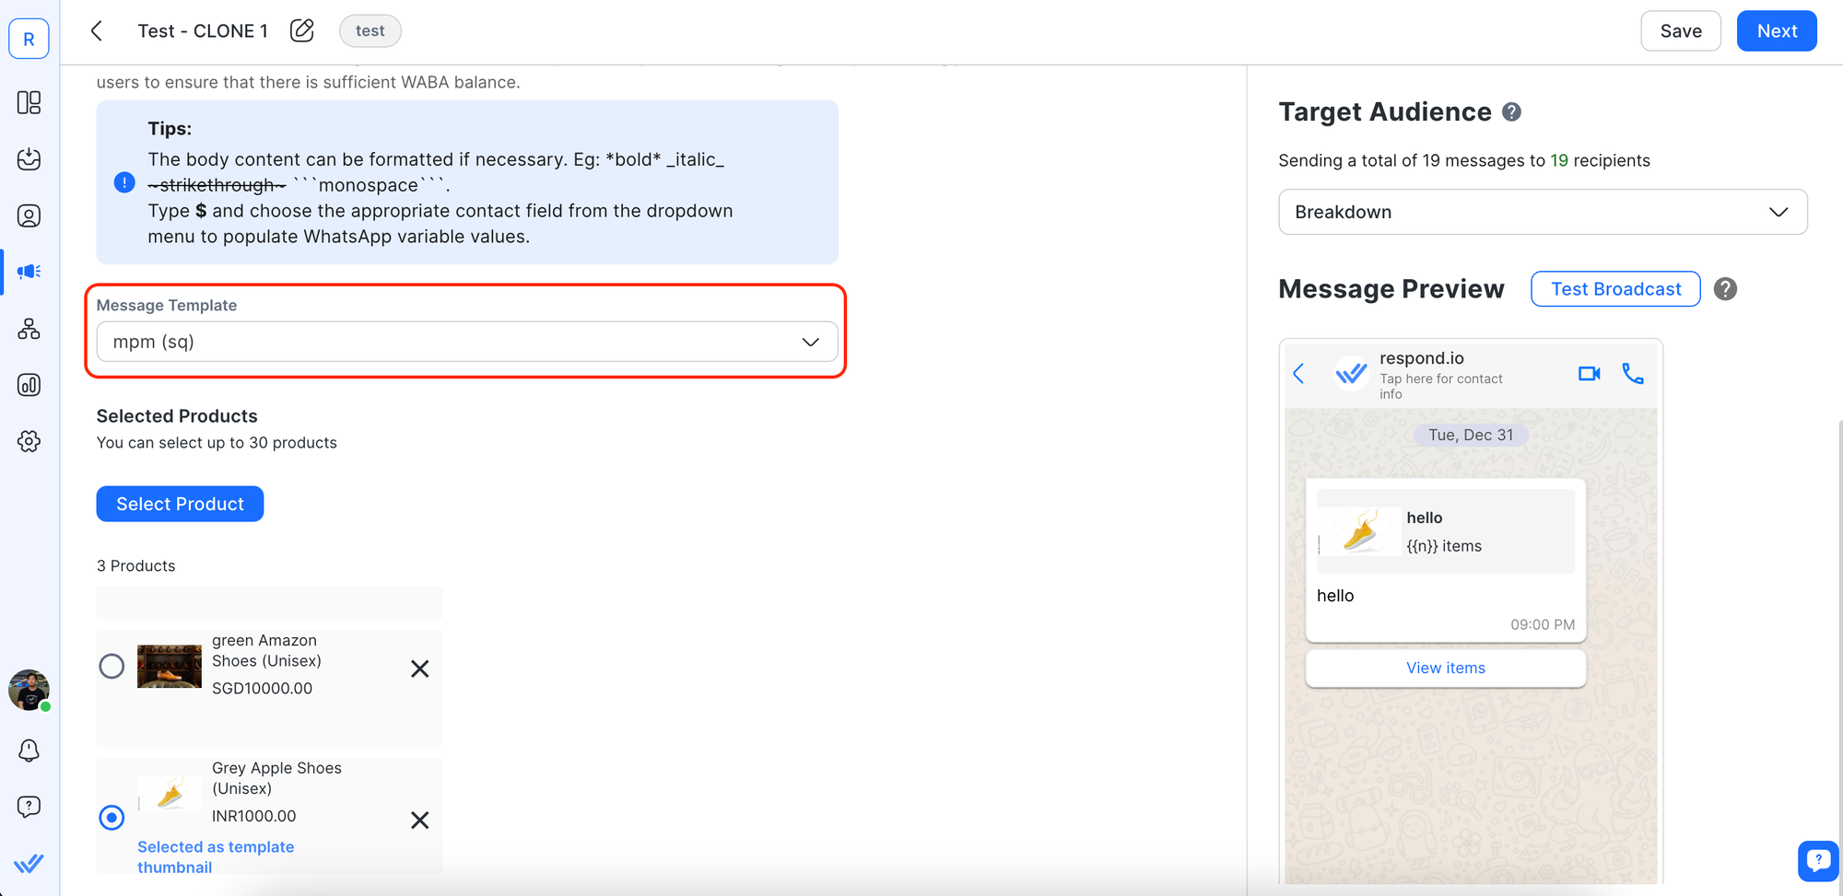Screen dimensions: 1843x896
Task: Open notifications bell icon
Action: [29, 751]
